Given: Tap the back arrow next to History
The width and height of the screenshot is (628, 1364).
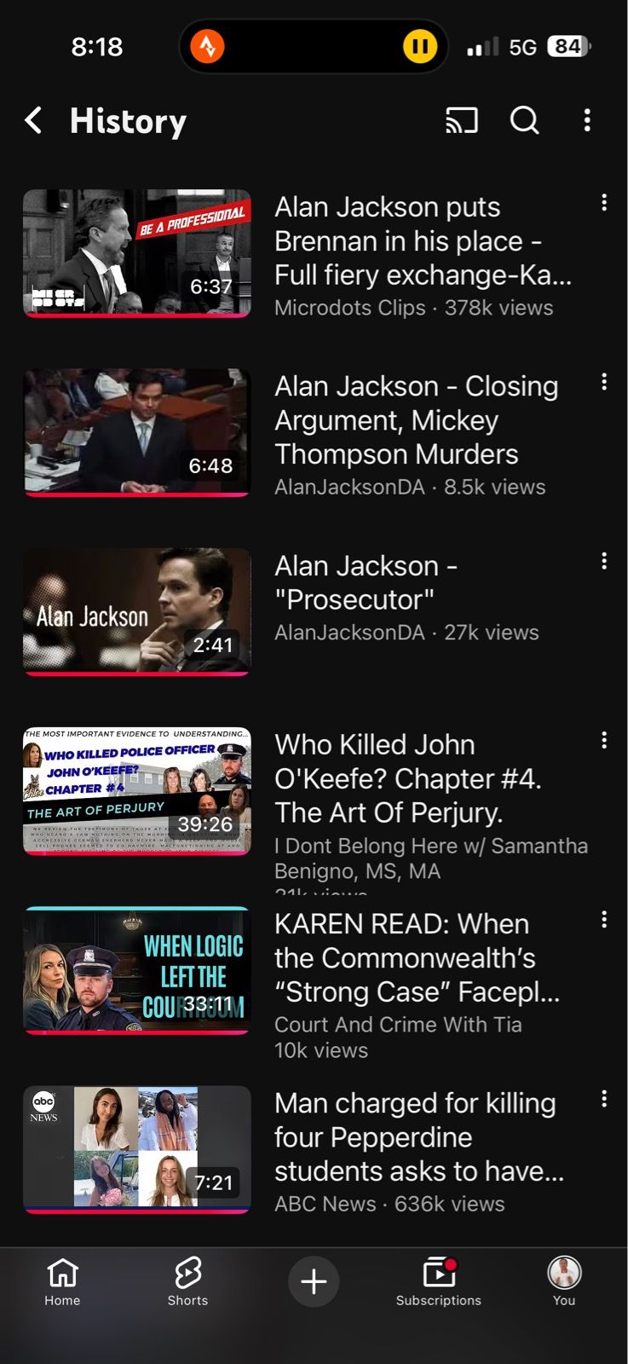Looking at the screenshot, I should (x=34, y=120).
